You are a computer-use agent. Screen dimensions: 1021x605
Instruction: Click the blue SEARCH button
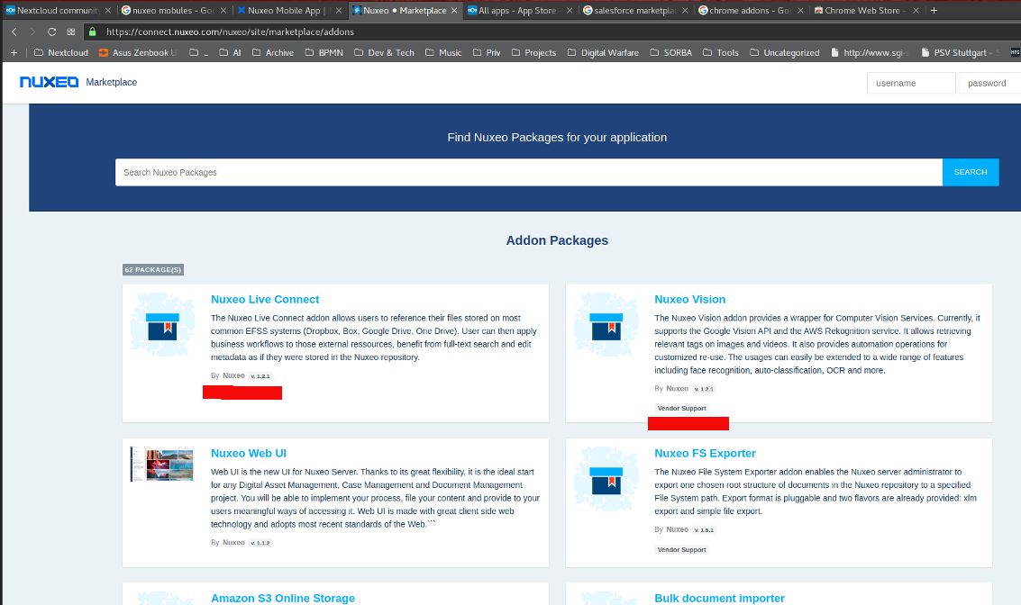971,172
